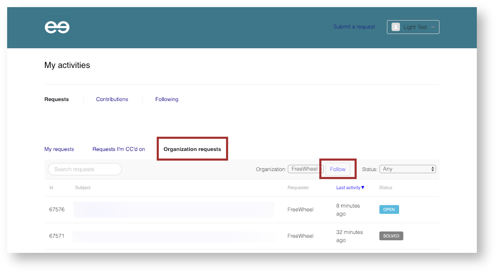Switch to the Following tab

coord(167,99)
